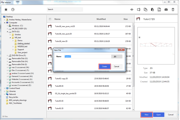This screenshot has width=180, height=120.
Task: Open recent files clock icon
Action: [13, 9]
